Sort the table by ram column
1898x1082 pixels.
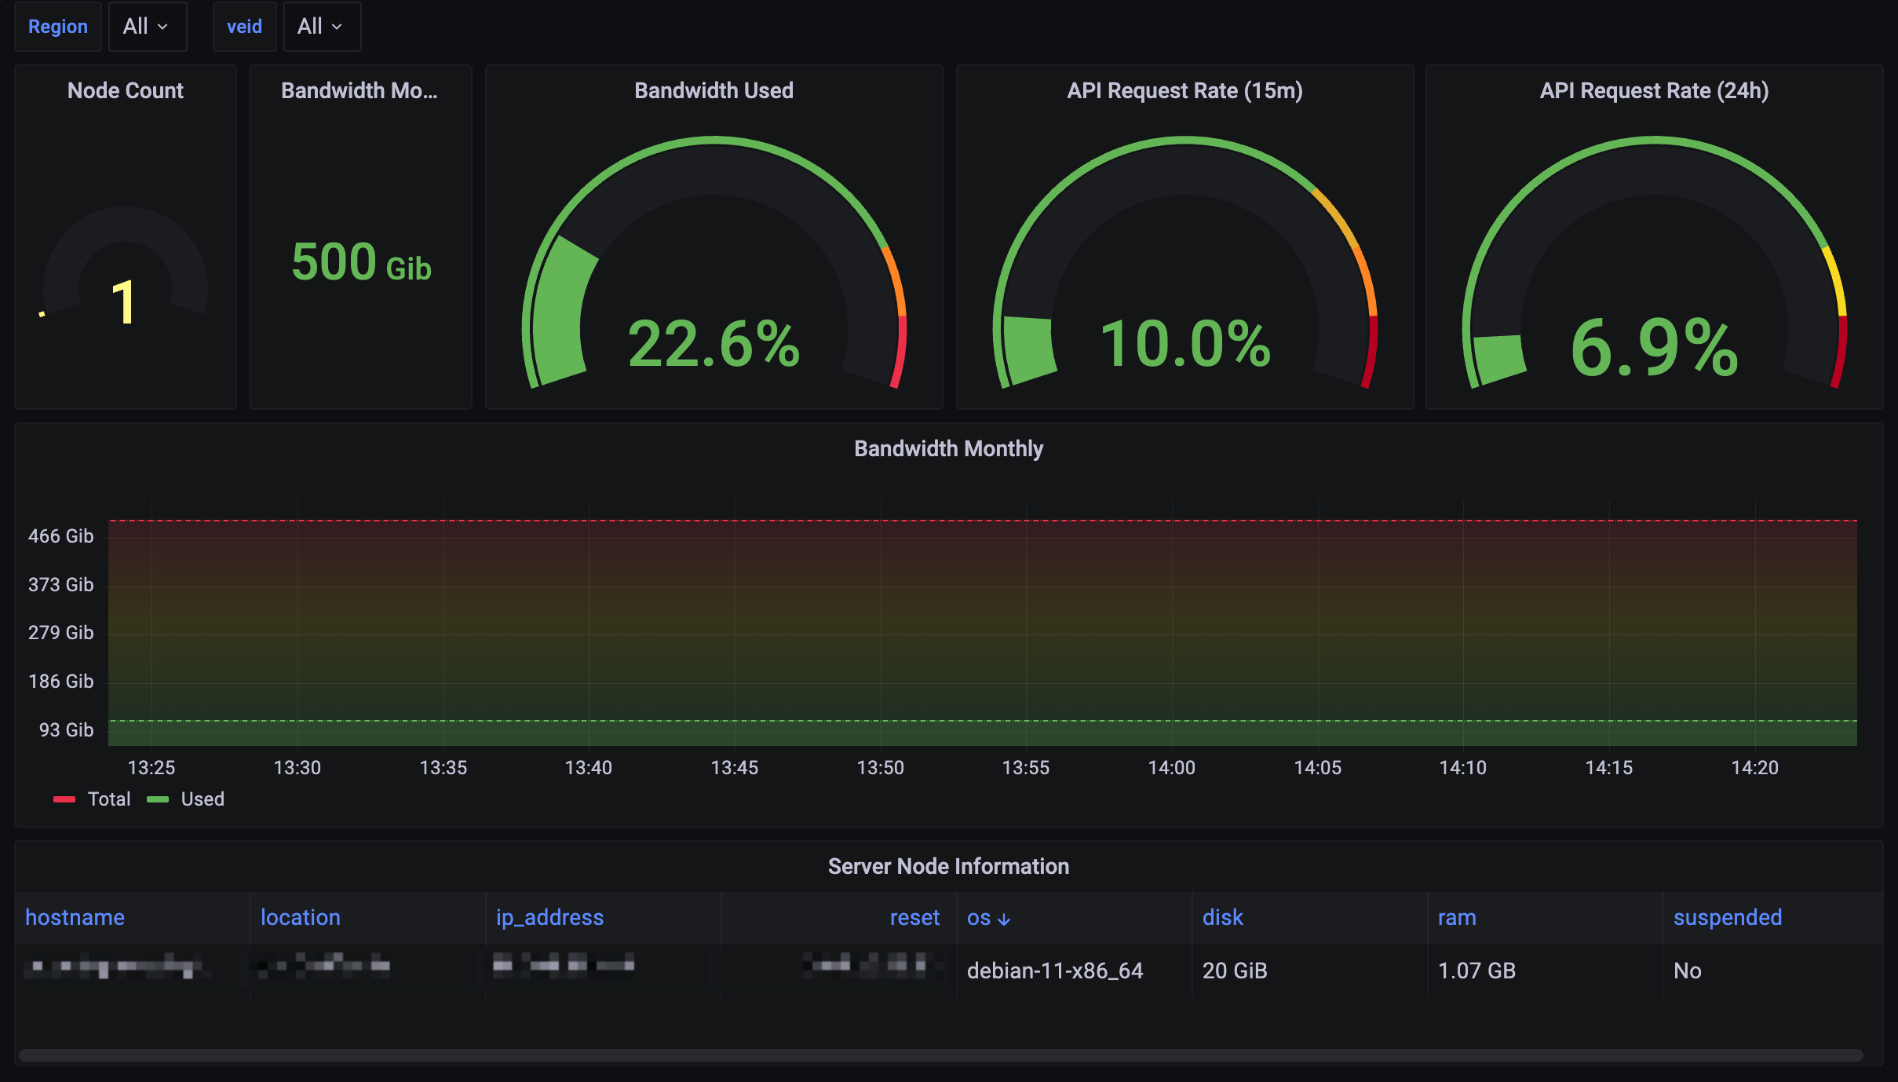(x=1457, y=917)
